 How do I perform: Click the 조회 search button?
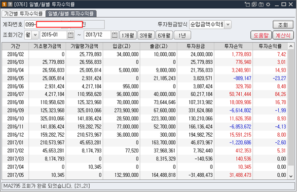coord(283,25)
